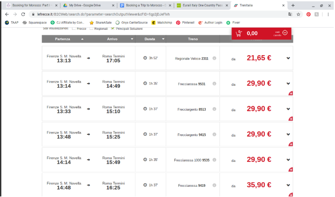The image size is (335, 197).
Task: Click the browser back arrow
Action: pos(7,14)
